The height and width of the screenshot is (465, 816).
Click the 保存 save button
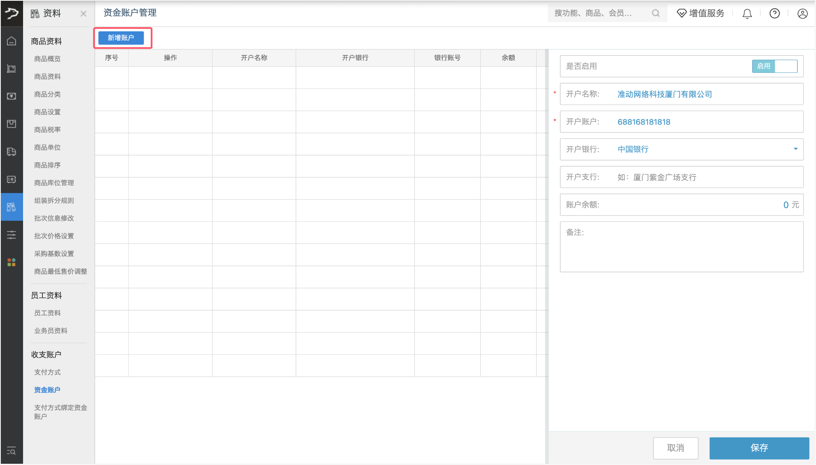click(x=759, y=448)
